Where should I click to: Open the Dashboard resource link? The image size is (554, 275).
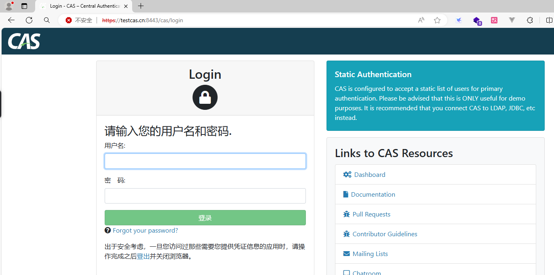[369, 175]
